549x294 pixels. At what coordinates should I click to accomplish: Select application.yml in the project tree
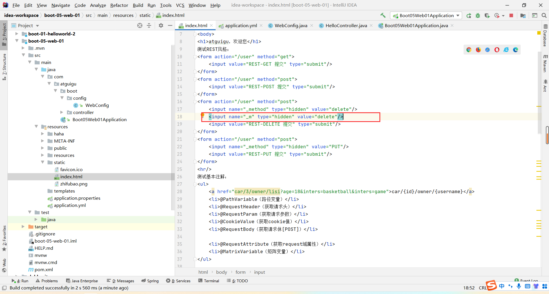tap(70, 205)
